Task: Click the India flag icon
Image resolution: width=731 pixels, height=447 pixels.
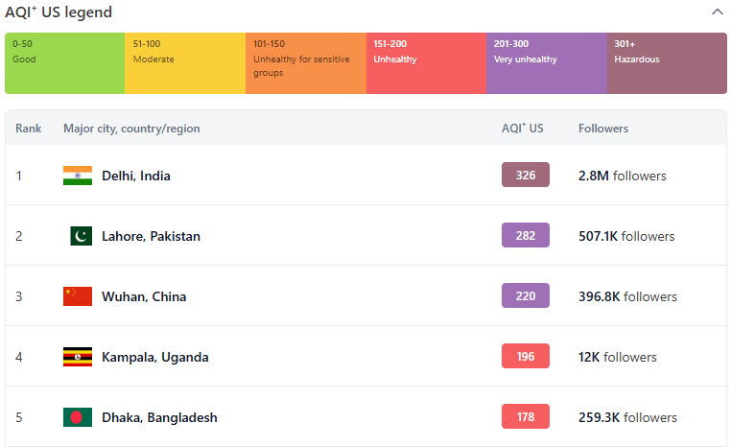Action: tap(78, 176)
